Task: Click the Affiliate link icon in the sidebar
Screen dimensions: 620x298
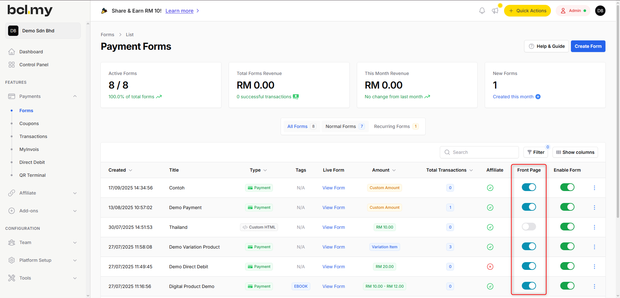Action: click(12, 193)
